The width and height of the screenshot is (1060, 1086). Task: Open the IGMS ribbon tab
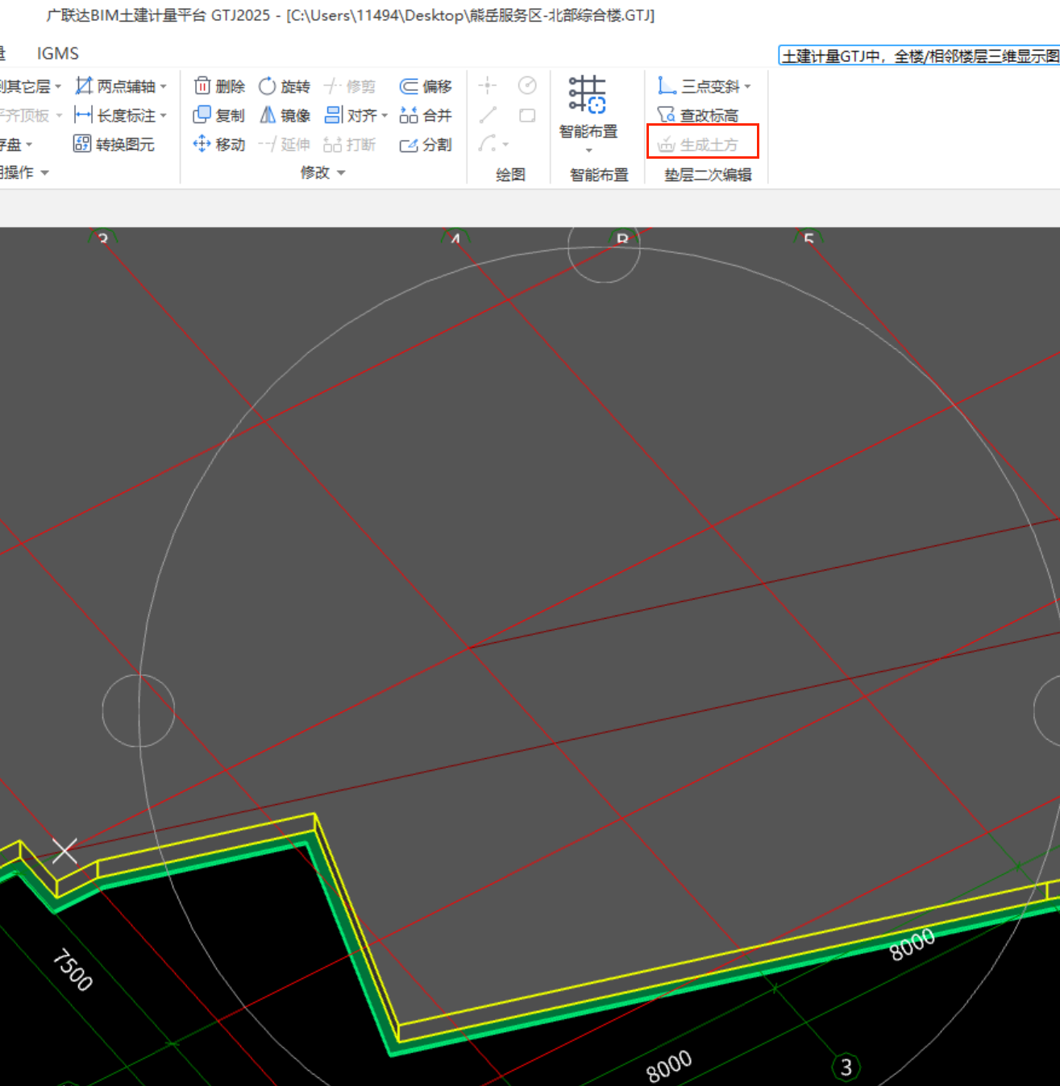[58, 53]
